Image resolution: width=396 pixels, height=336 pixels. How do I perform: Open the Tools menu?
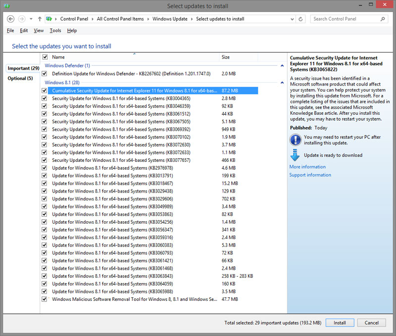(55, 31)
